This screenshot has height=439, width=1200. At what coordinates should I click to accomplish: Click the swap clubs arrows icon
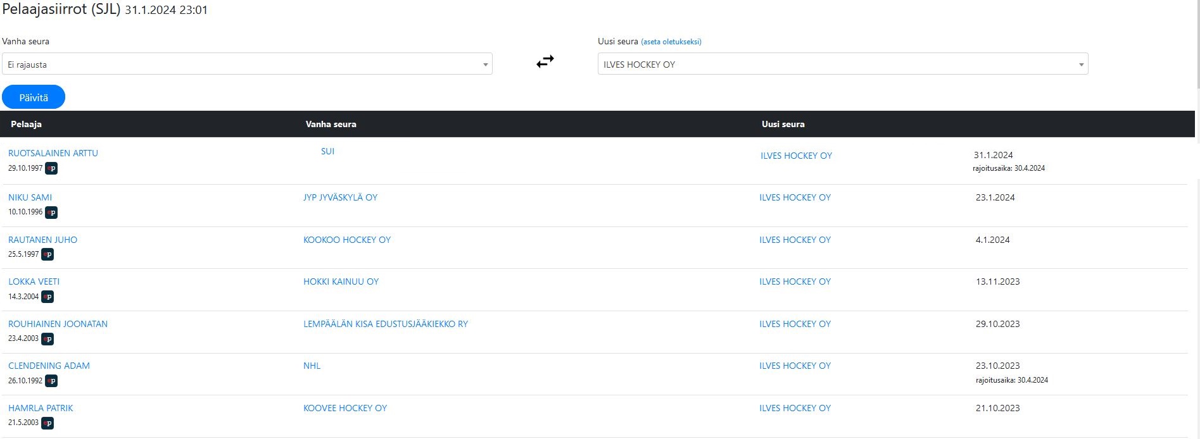point(545,61)
